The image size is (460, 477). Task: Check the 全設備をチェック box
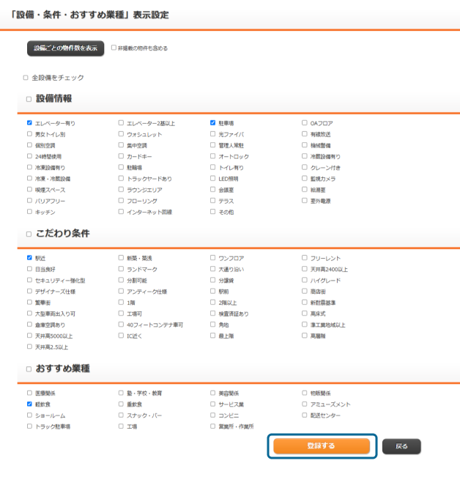tap(26, 78)
